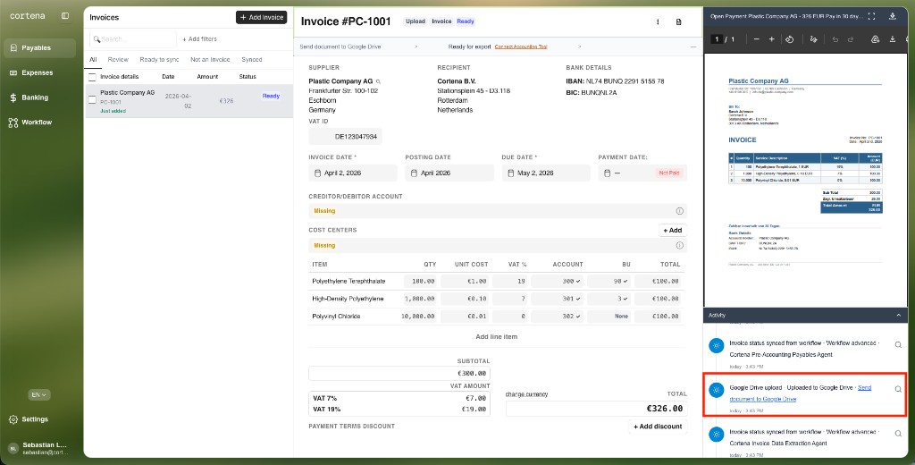The height and width of the screenshot is (465, 915).
Task: Open the BU dropdown showing None
Action: [609, 316]
